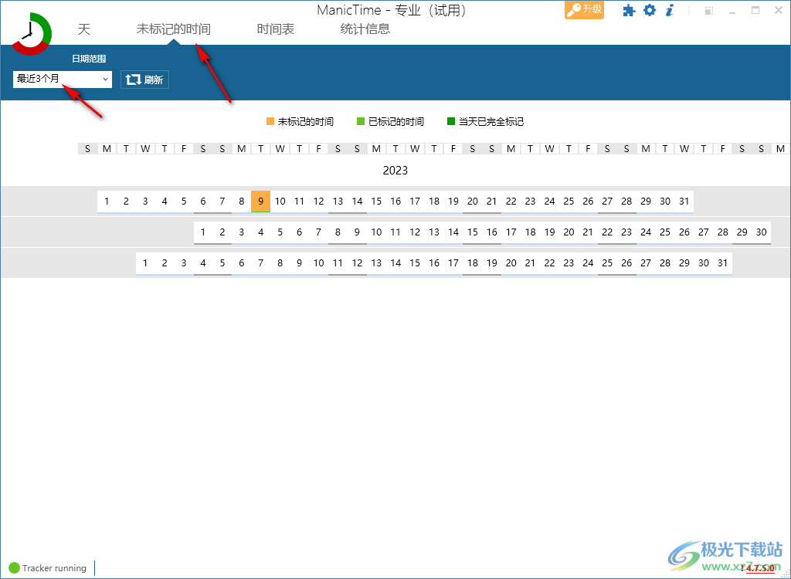Select day 30 in the second month row
791x579 pixels.
point(761,232)
